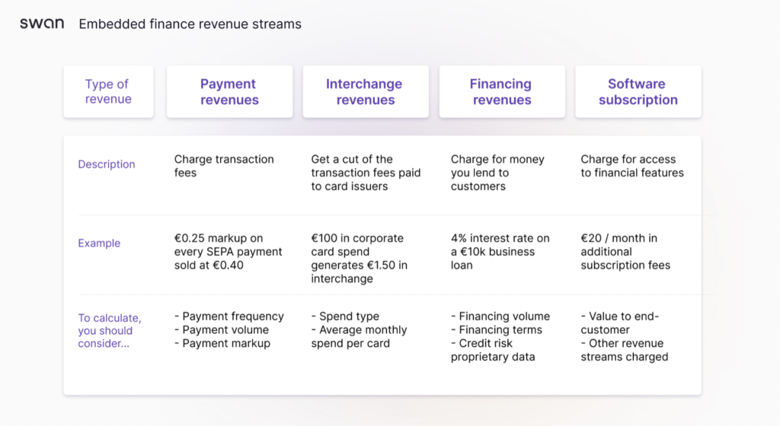Select the "Charge for access to financial features" text

coord(631,166)
